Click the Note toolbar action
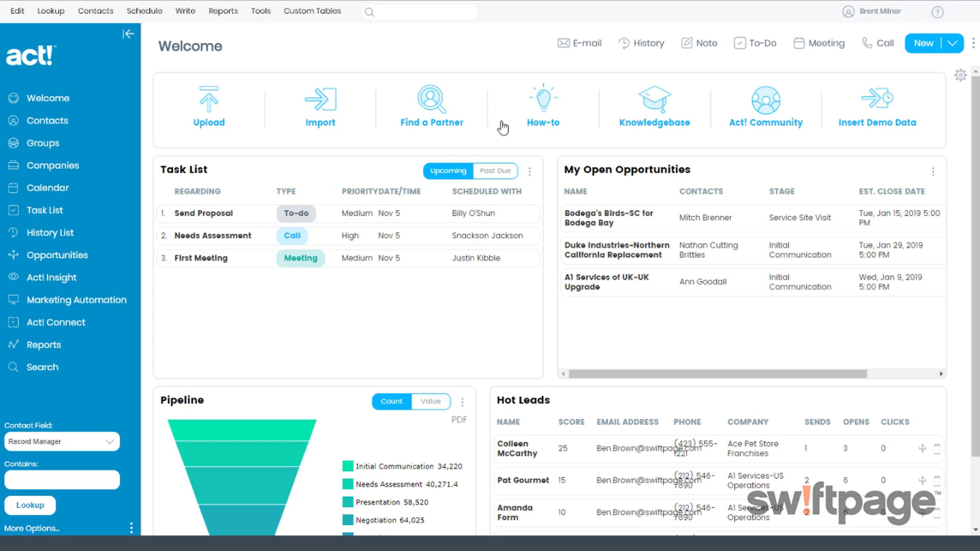The width and height of the screenshot is (980, 551). [x=699, y=43]
